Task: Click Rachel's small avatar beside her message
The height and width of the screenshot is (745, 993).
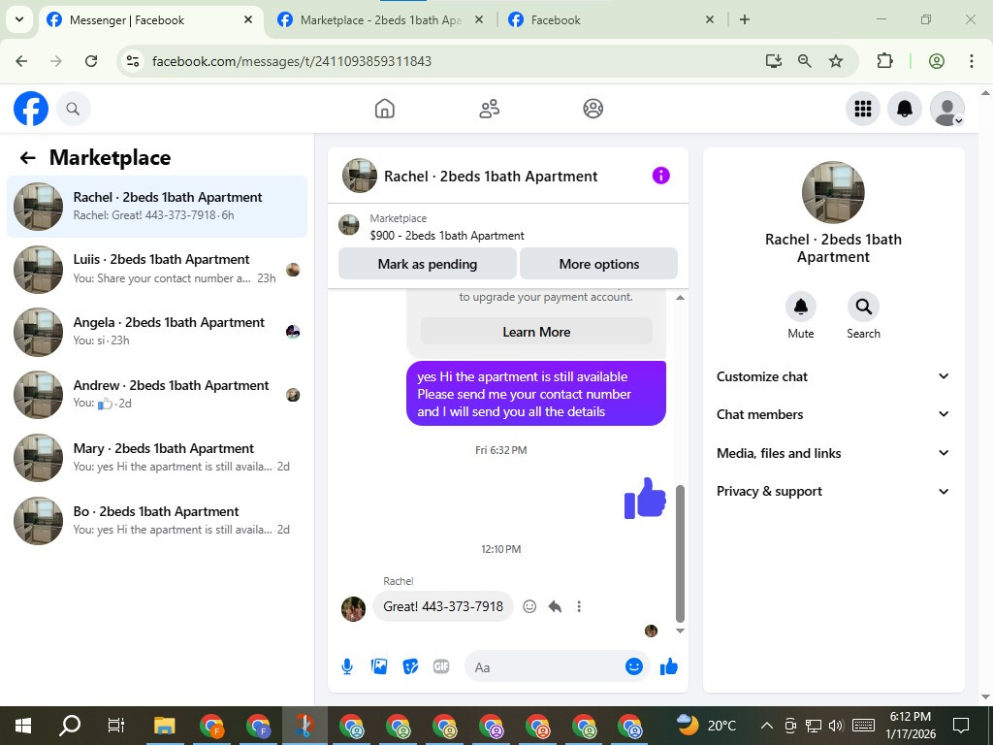Action: (353, 609)
